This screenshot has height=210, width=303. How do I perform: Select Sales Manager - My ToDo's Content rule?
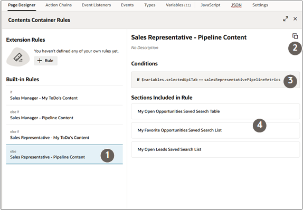(64, 96)
